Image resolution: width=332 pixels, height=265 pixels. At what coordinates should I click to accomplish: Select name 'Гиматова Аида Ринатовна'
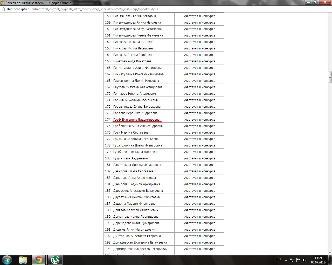point(132,61)
